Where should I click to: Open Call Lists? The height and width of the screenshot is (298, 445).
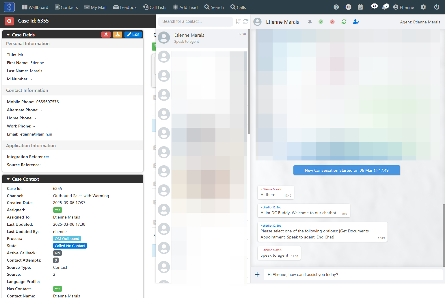[155, 7]
